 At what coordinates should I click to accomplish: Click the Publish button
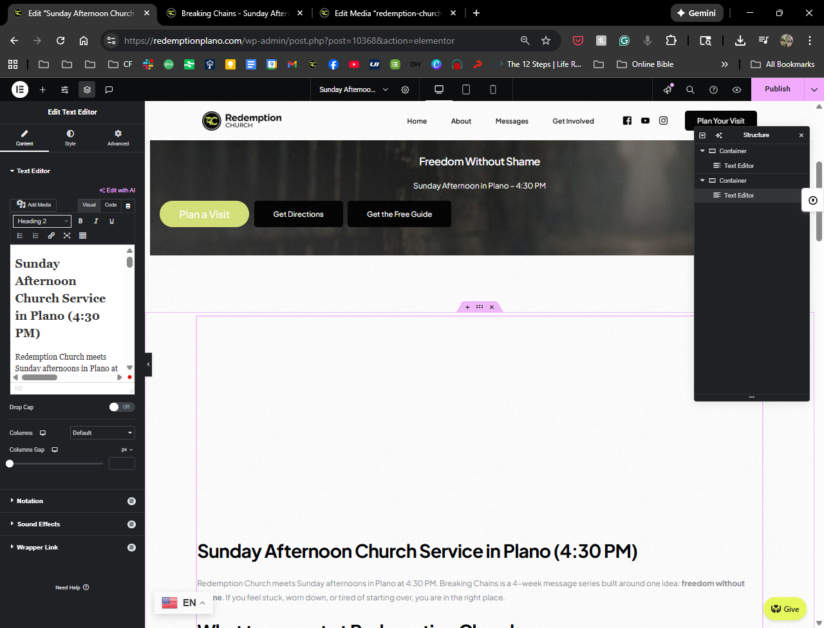[777, 89]
